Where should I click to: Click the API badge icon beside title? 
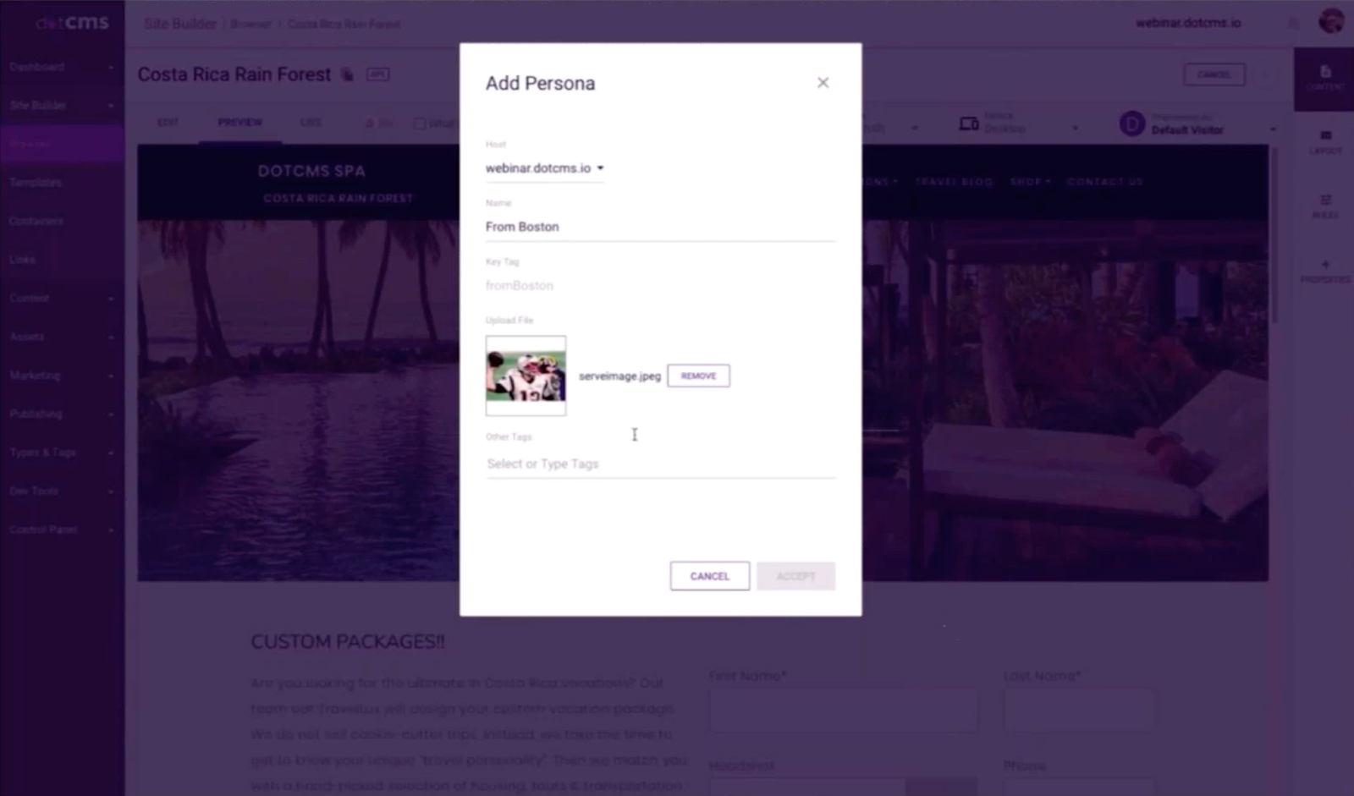pos(377,74)
